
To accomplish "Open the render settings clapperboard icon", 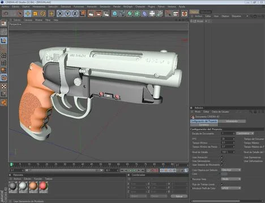I will 106,14.
